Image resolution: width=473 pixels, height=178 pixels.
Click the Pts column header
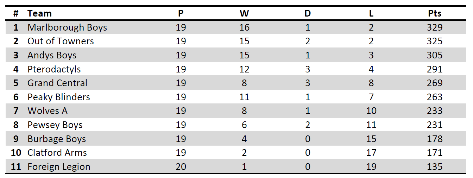coord(435,13)
